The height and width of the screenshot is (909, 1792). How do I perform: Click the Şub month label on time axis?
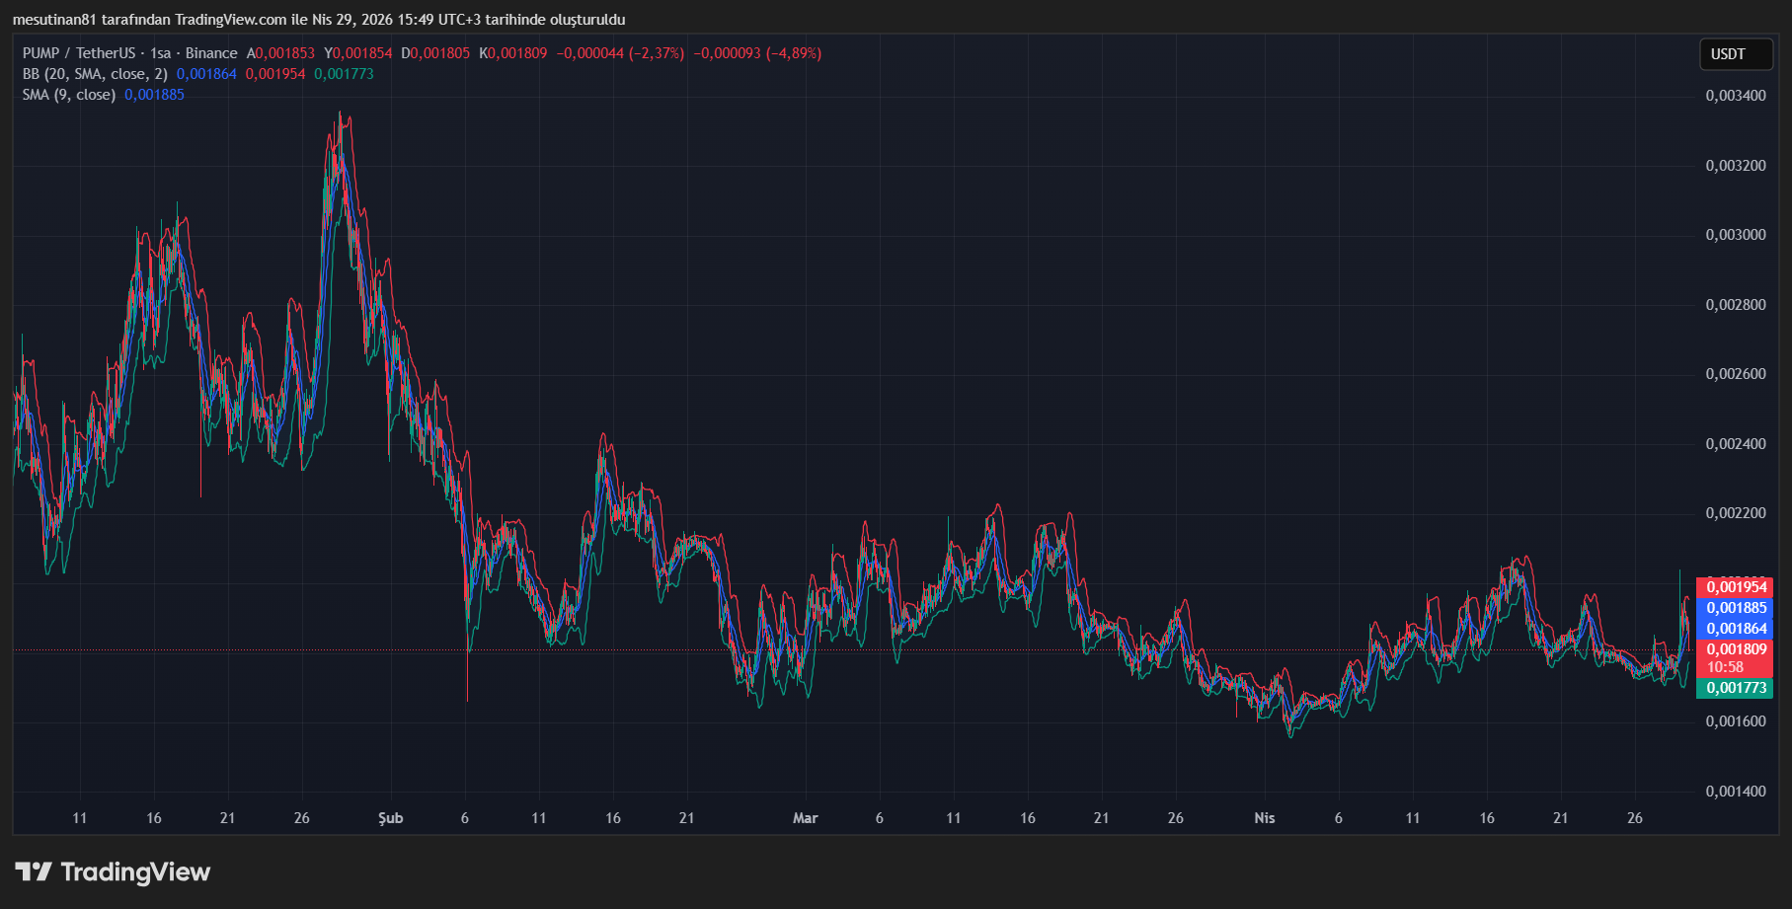391,818
